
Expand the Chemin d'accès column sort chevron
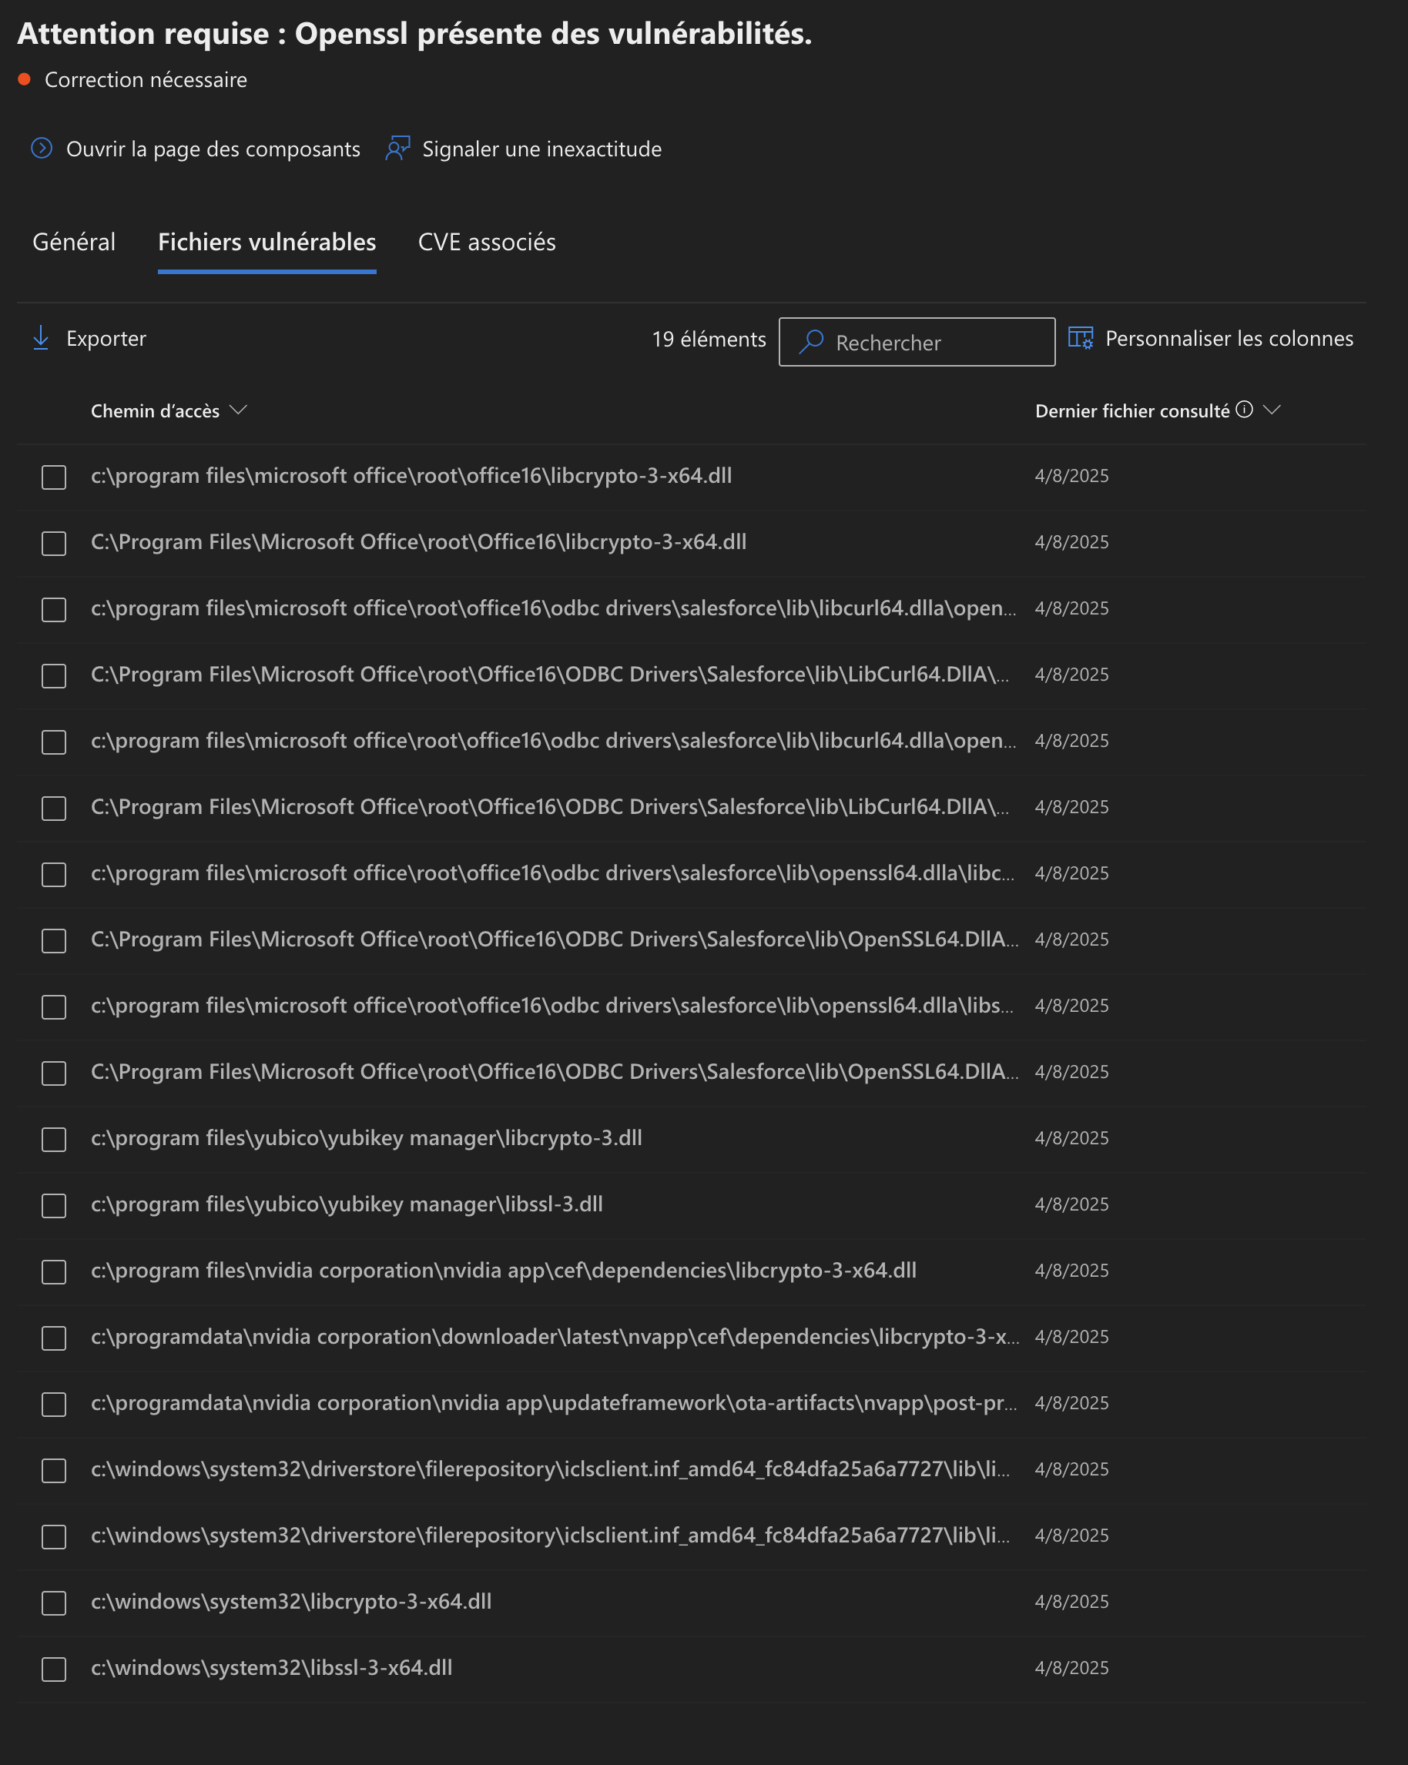pyautogui.click(x=238, y=410)
